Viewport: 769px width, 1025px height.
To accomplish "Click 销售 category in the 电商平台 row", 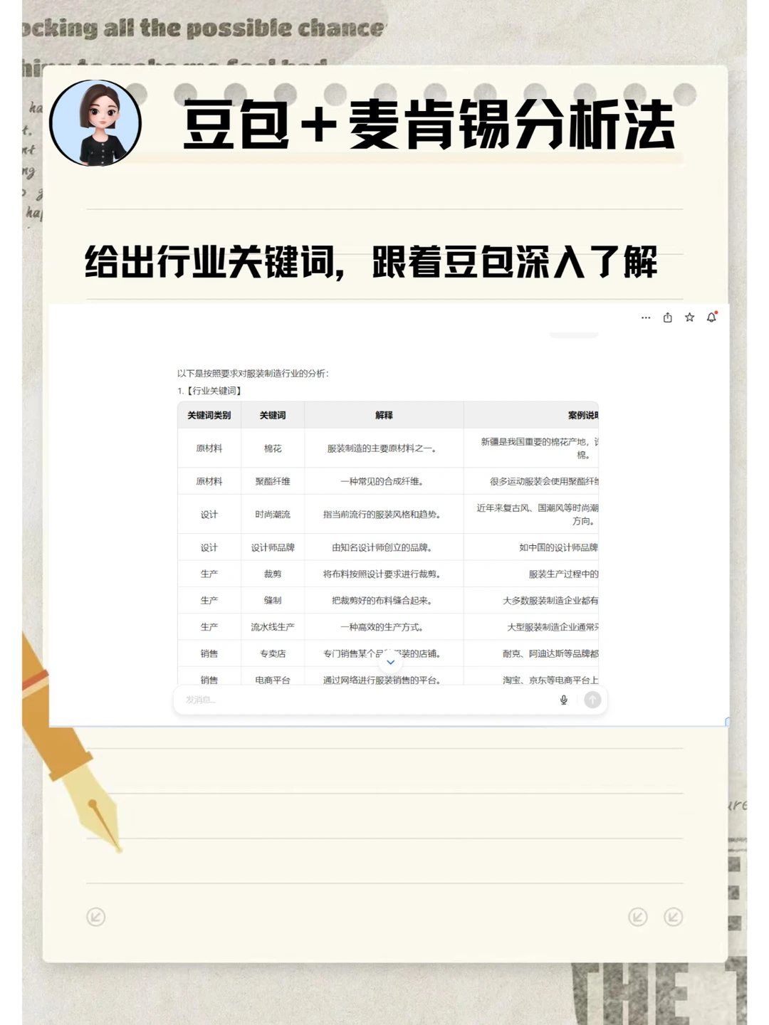I will point(209,680).
